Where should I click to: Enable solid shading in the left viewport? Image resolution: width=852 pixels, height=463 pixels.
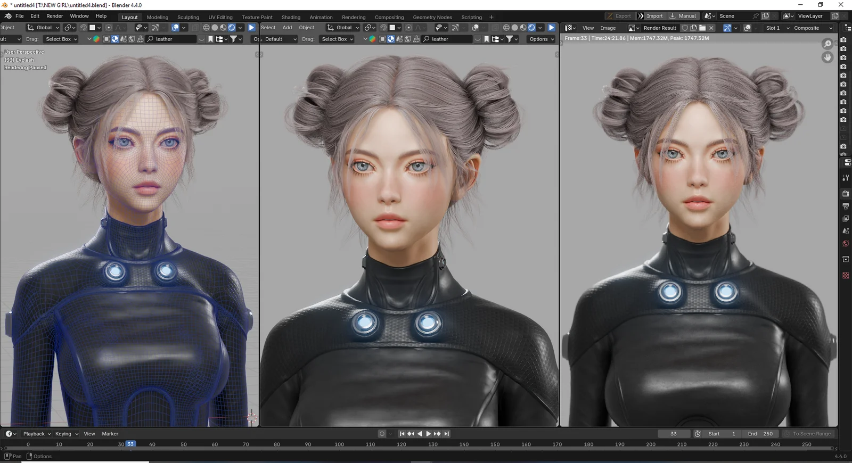click(215, 28)
